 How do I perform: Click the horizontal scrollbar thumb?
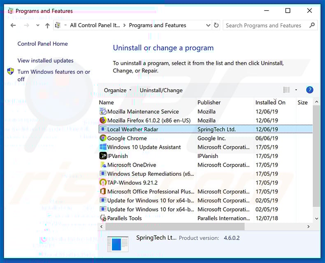point(175,226)
